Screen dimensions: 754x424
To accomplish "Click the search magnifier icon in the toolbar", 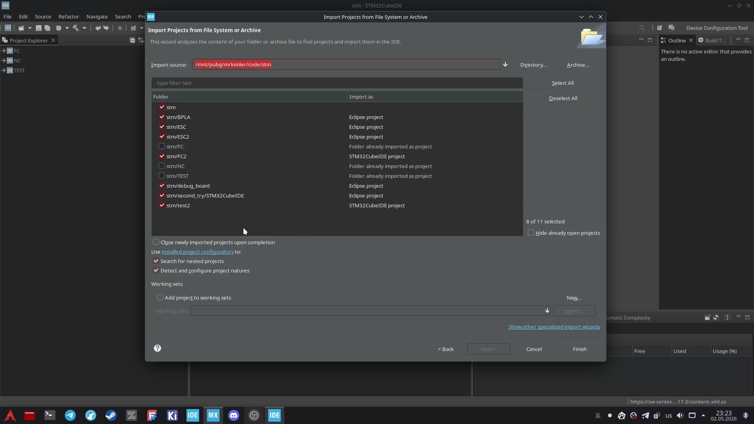I will (642, 28).
